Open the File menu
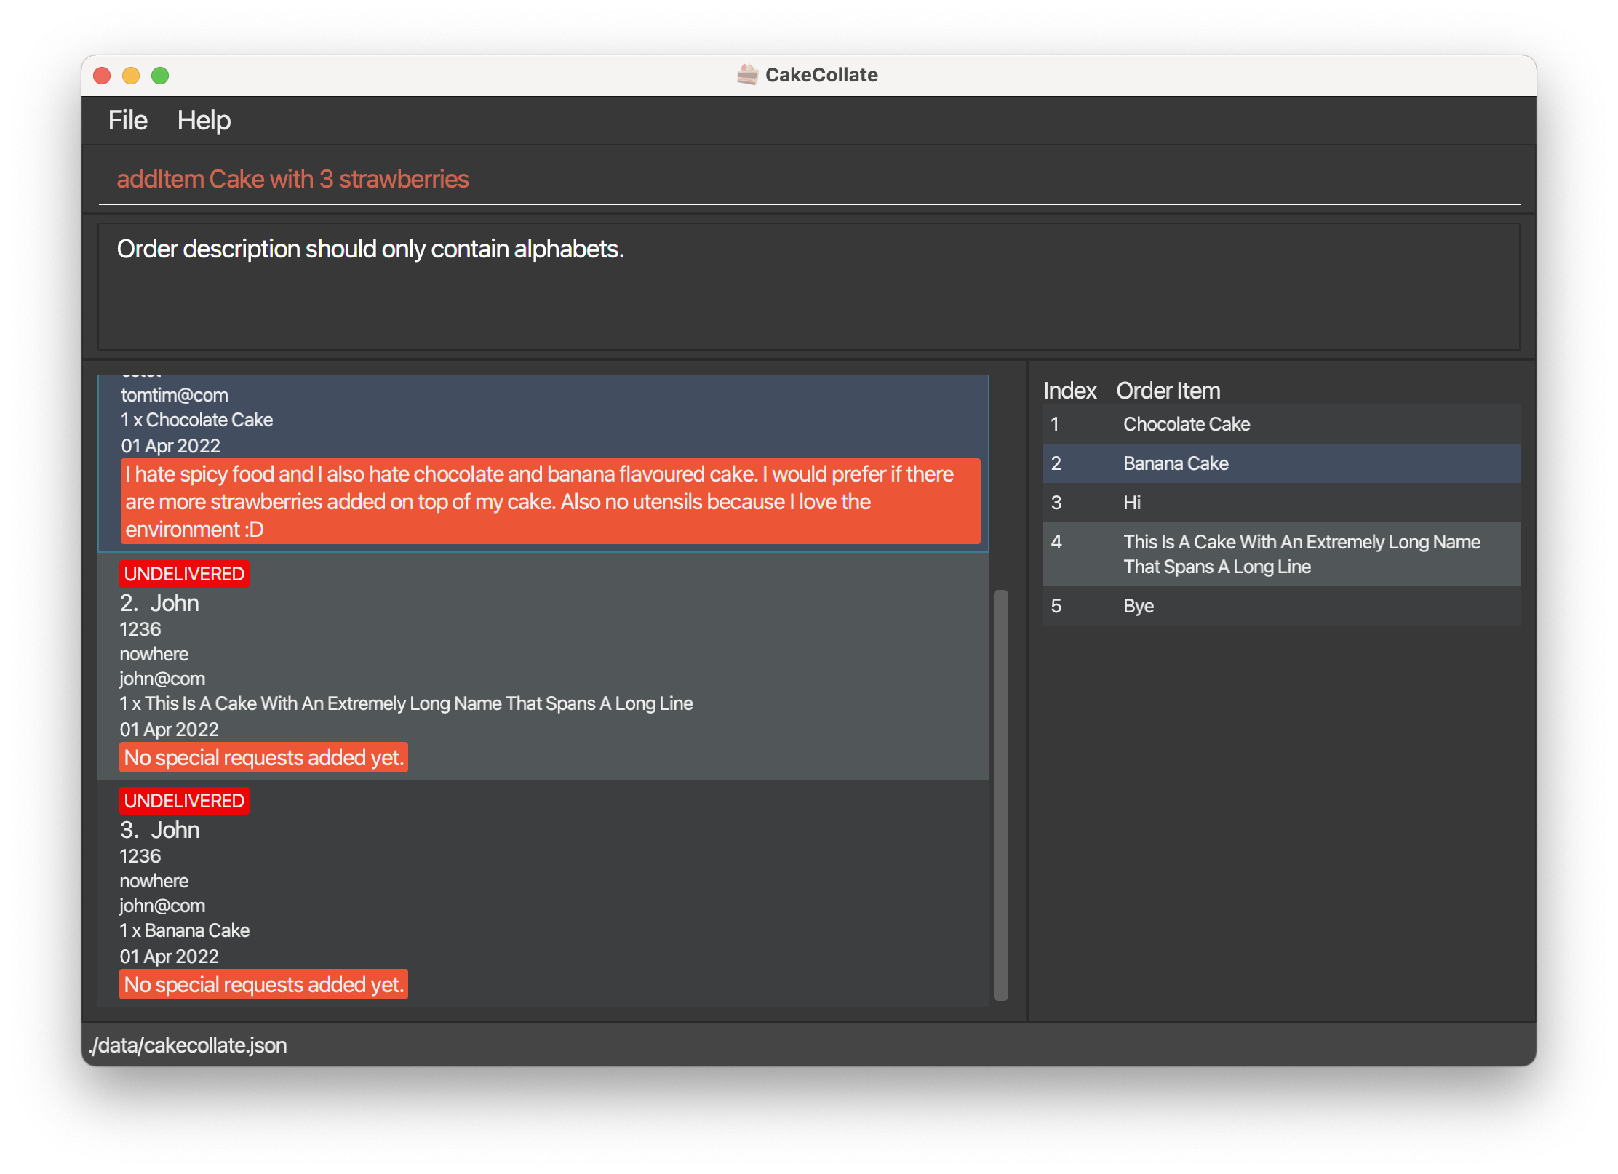 (x=127, y=120)
